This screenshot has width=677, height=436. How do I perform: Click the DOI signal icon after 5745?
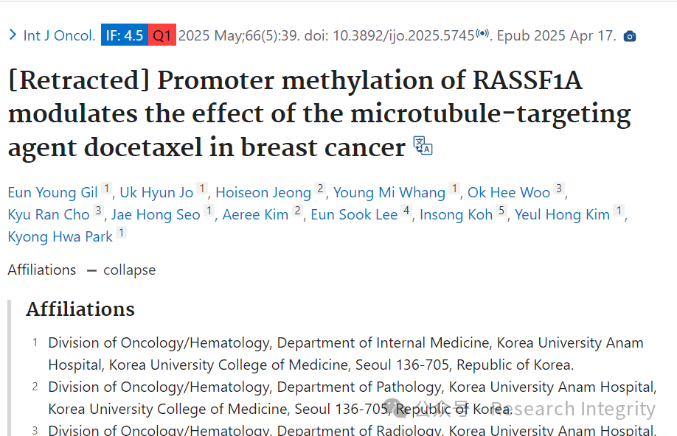(482, 33)
